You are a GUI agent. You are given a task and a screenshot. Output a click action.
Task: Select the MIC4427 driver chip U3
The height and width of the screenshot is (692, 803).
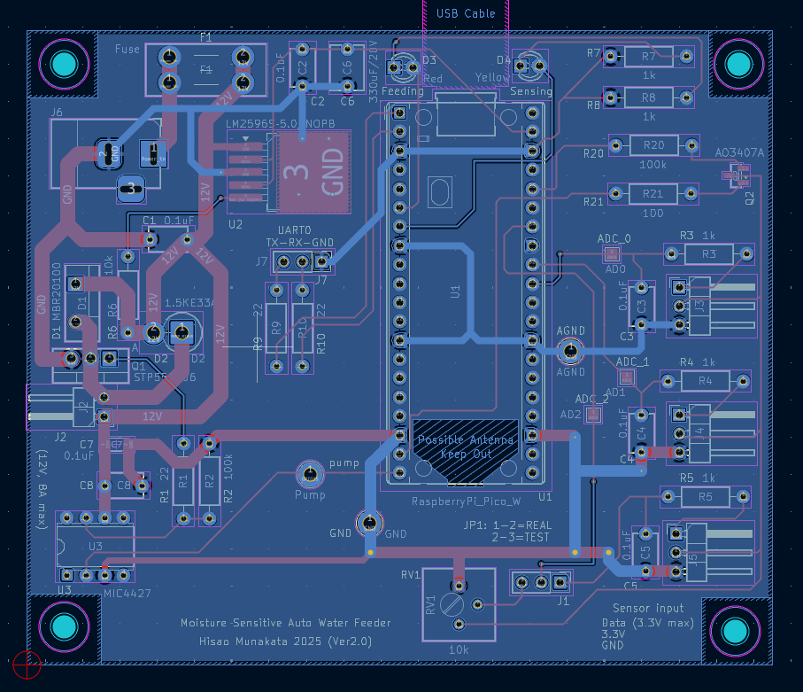93,545
